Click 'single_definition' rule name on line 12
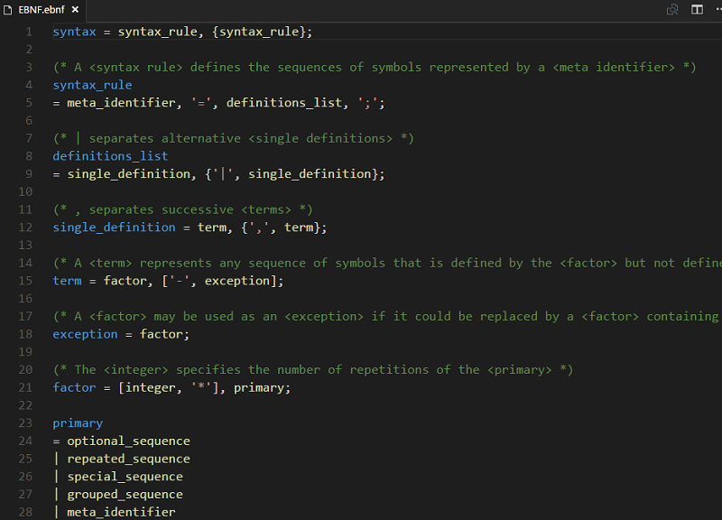This screenshot has height=520, width=722. (x=114, y=227)
